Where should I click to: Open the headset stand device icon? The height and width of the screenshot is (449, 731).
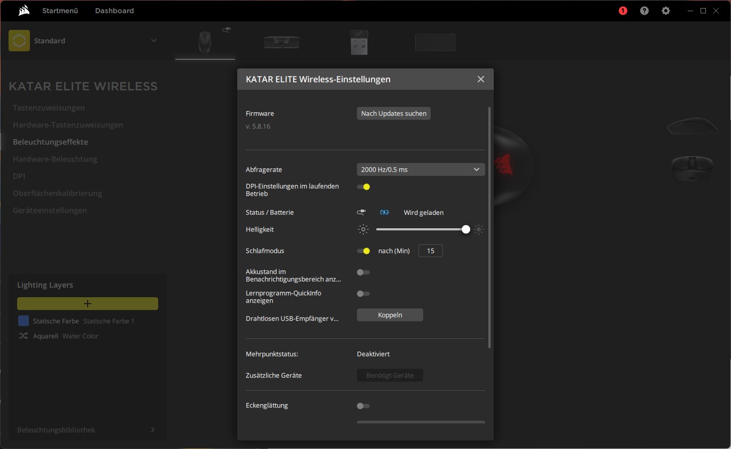[x=282, y=42]
